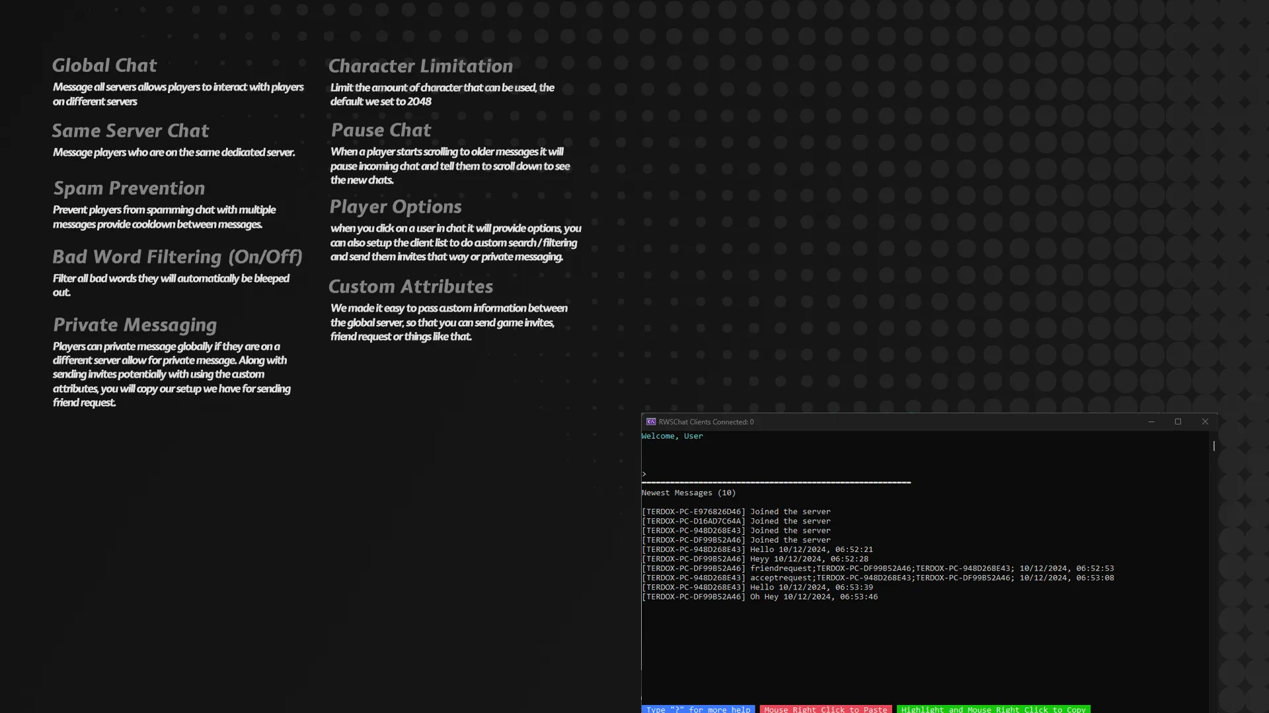
Task: Click the 'Custom Attributes' heading
Action: click(x=410, y=287)
